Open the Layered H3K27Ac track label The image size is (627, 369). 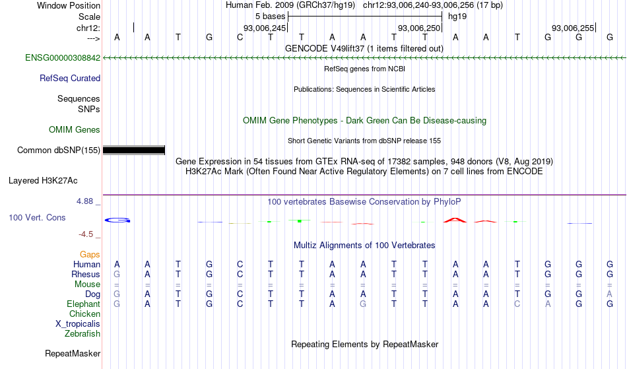pos(43,180)
